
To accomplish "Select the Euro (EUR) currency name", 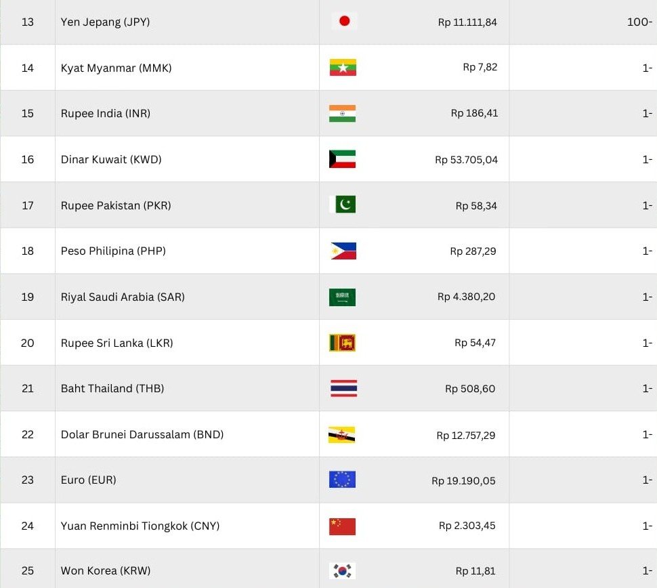I will pos(89,480).
